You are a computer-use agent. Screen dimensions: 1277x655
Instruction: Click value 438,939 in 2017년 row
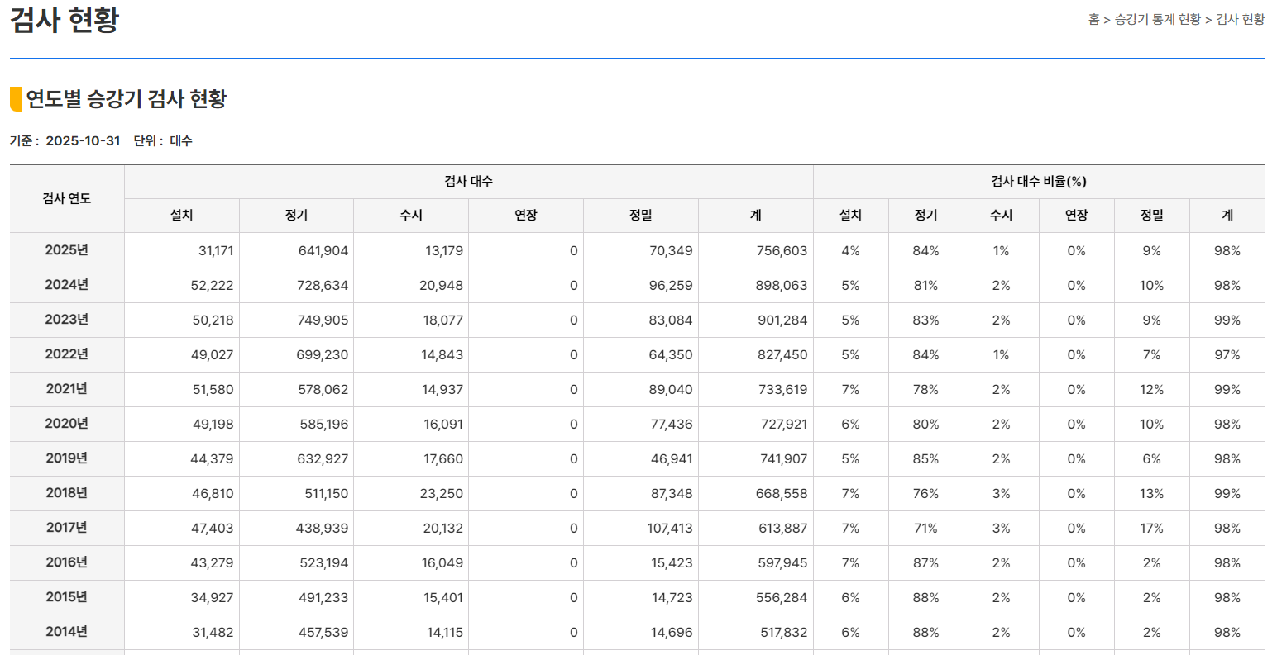[x=323, y=529]
